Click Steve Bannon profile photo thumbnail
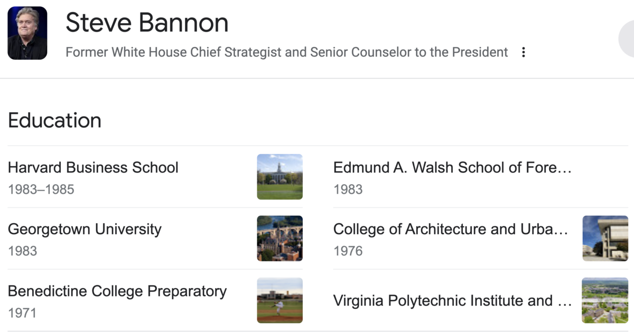 [x=27, y=33]
